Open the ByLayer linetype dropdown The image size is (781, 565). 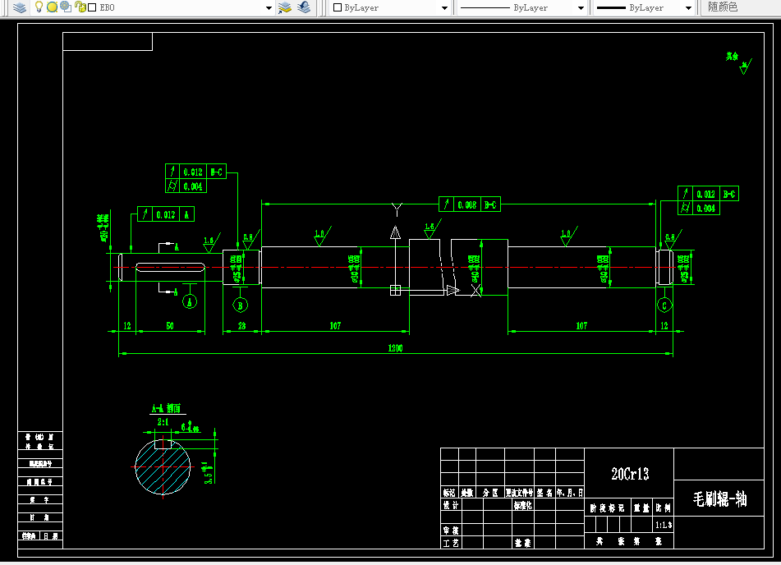581,8
